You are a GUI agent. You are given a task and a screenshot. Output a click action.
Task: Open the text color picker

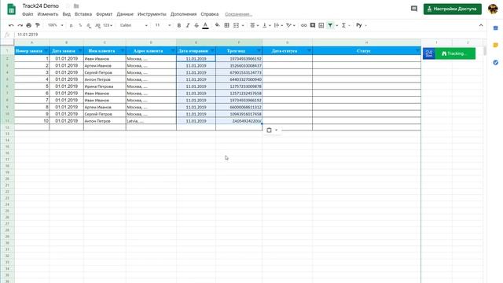(x=206, y=25)
